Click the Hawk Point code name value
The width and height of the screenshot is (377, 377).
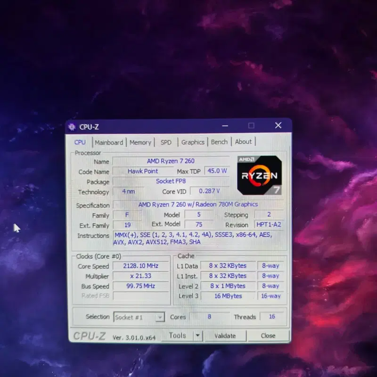(x=143, y=171)
